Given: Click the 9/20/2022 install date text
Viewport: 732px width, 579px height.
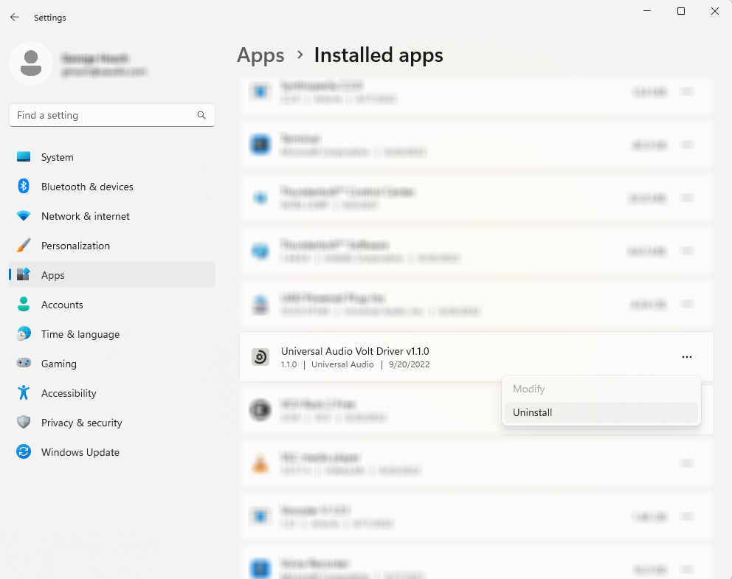Looking at the screenshot, I should (409, 364).
